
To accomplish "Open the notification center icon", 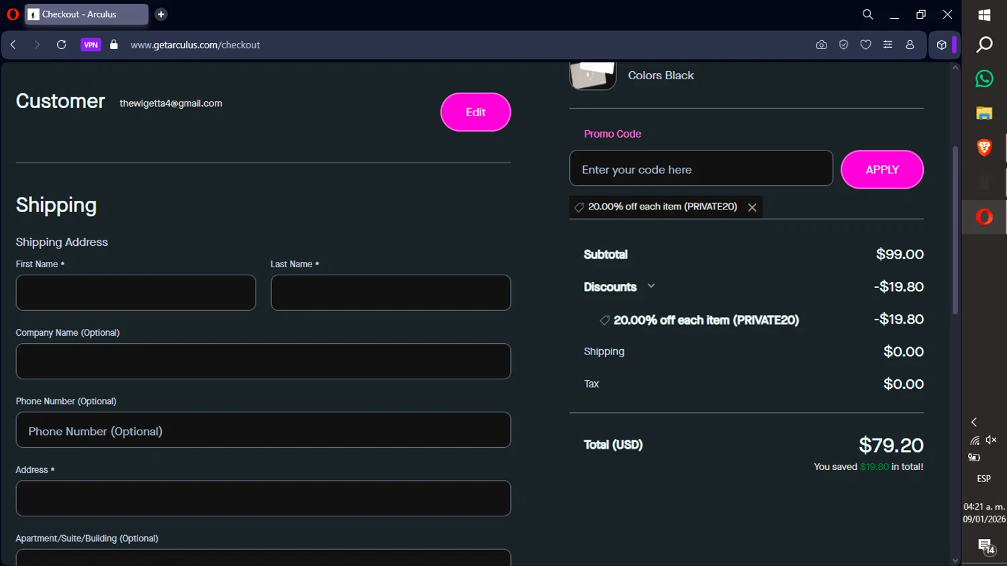I will 985,547.
